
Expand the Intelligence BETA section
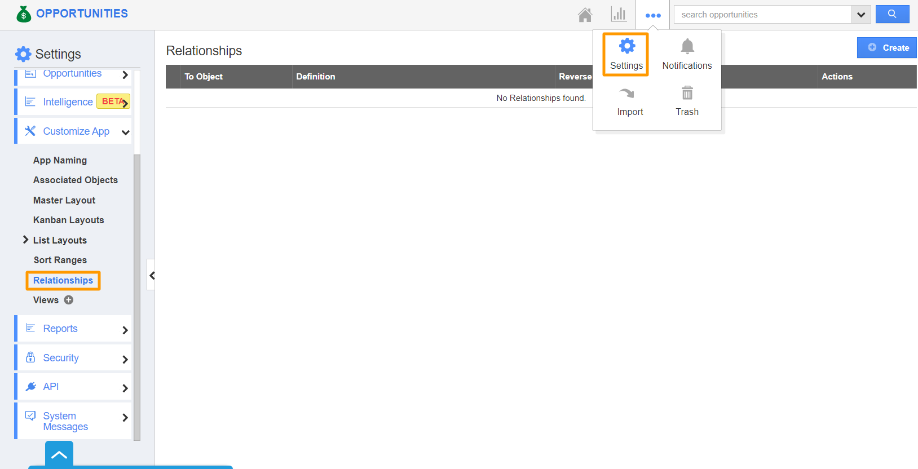(73, 102)
